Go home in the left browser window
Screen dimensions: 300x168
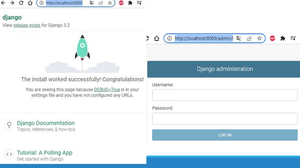pyautogui.click(x=30, y=3)
